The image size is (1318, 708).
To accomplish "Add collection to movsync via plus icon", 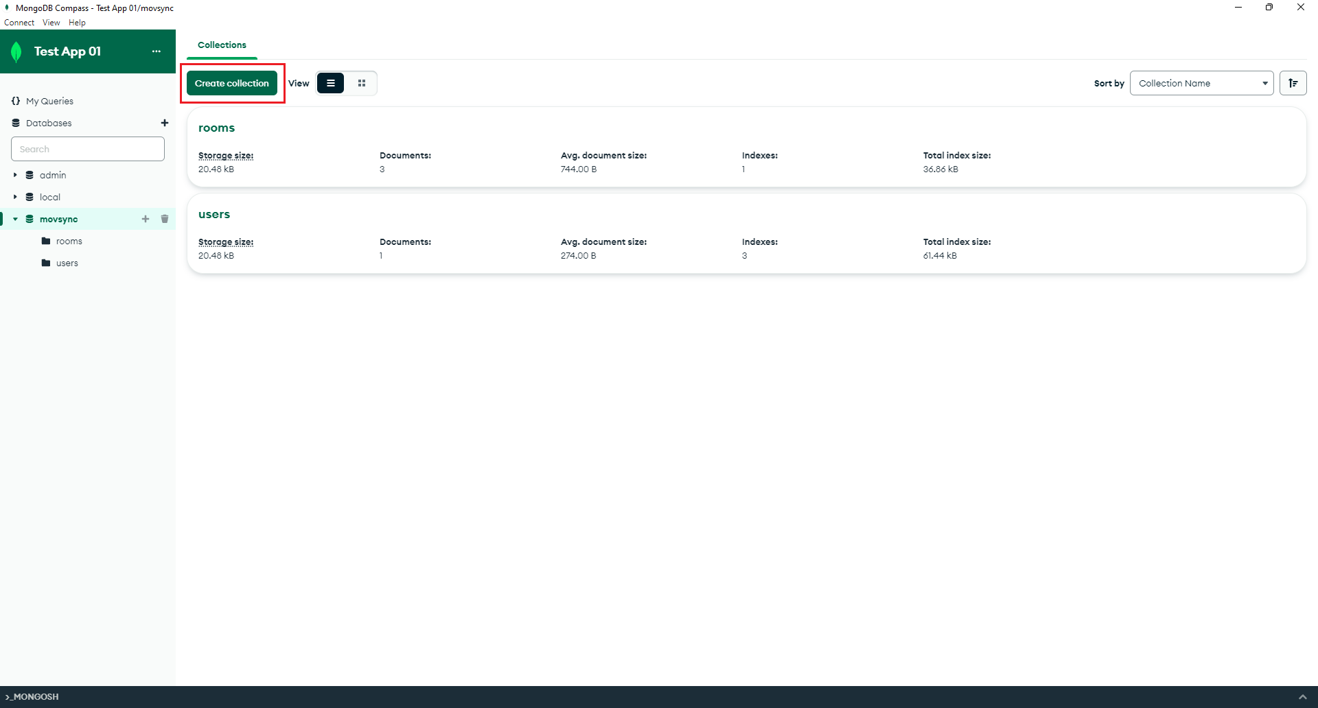I will (146, 219).
